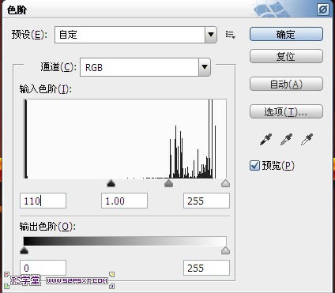Click the midtone gamma field 1.00
The image size is (335, 293).
click(124, 201)
